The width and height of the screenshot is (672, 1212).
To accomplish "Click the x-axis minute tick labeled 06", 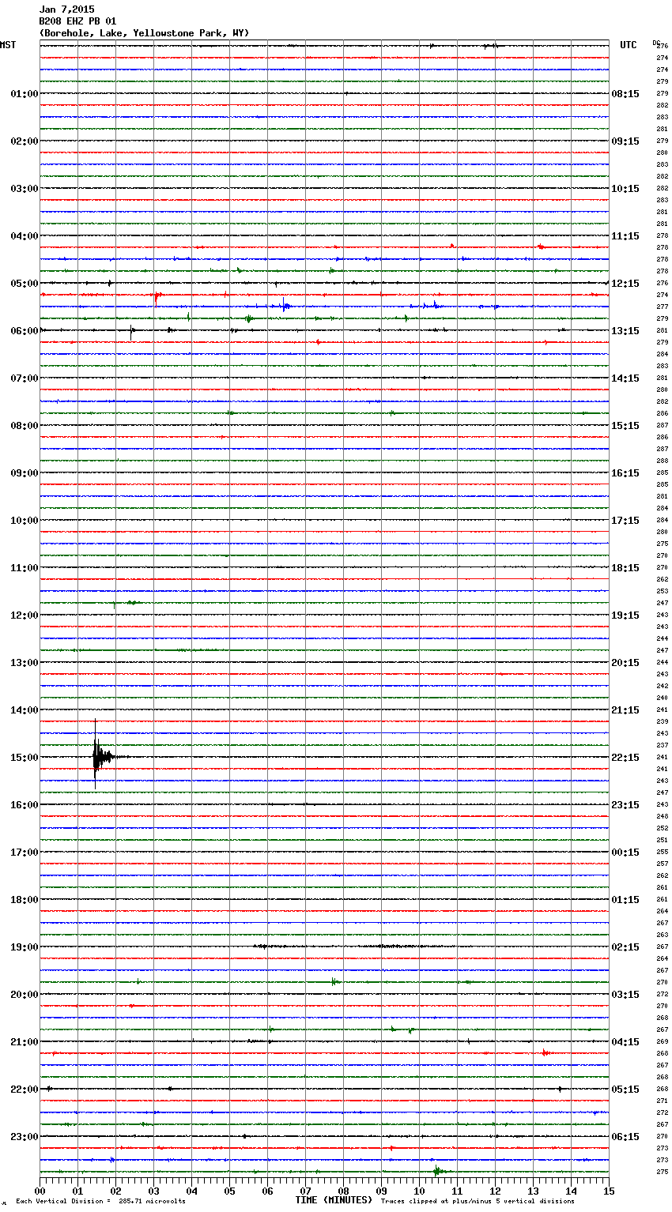I will (267, 1191).
